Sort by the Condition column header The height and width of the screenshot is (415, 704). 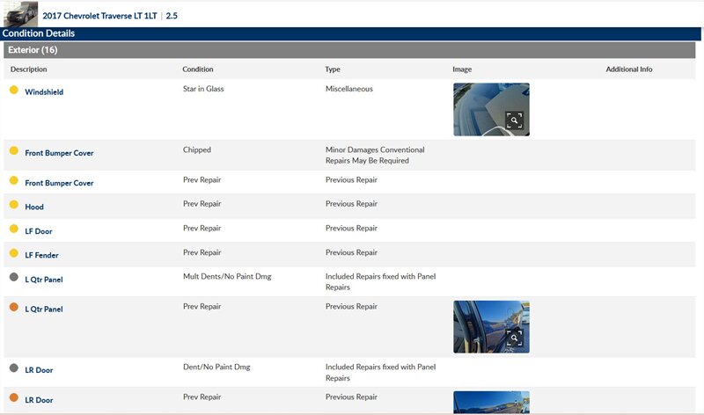[x=198, y=69]
